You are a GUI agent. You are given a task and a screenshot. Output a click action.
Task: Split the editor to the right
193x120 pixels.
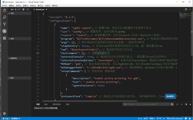[186, 10]
